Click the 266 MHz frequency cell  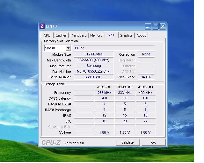coord(104,93)
